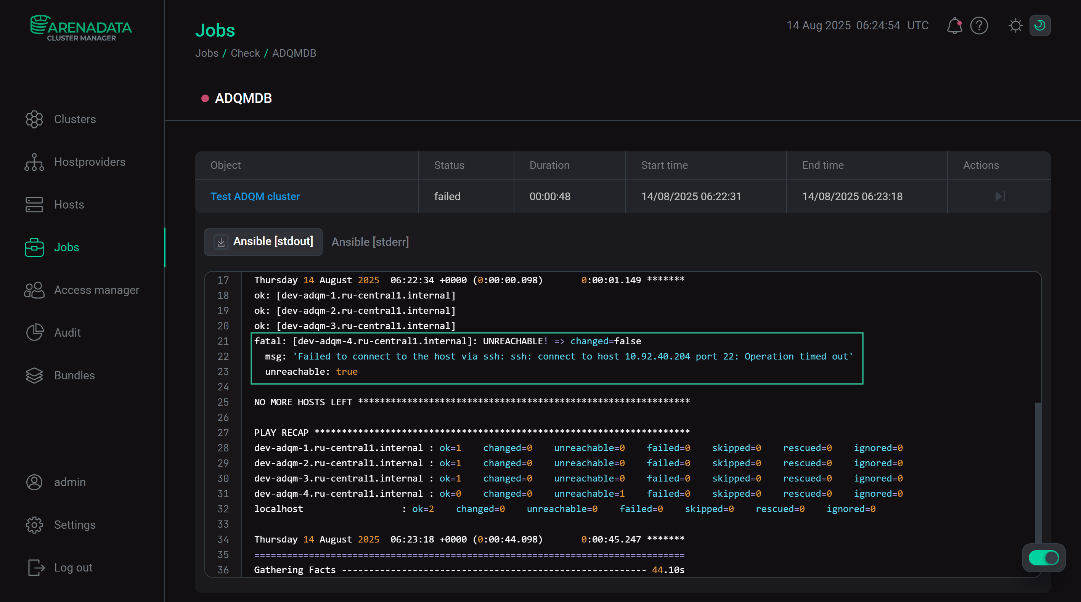This screenshot has height=602, width=1081.
Task: Click the 'unreachable: true' log line
Action: pyautogui.click(x=311, y=372)
